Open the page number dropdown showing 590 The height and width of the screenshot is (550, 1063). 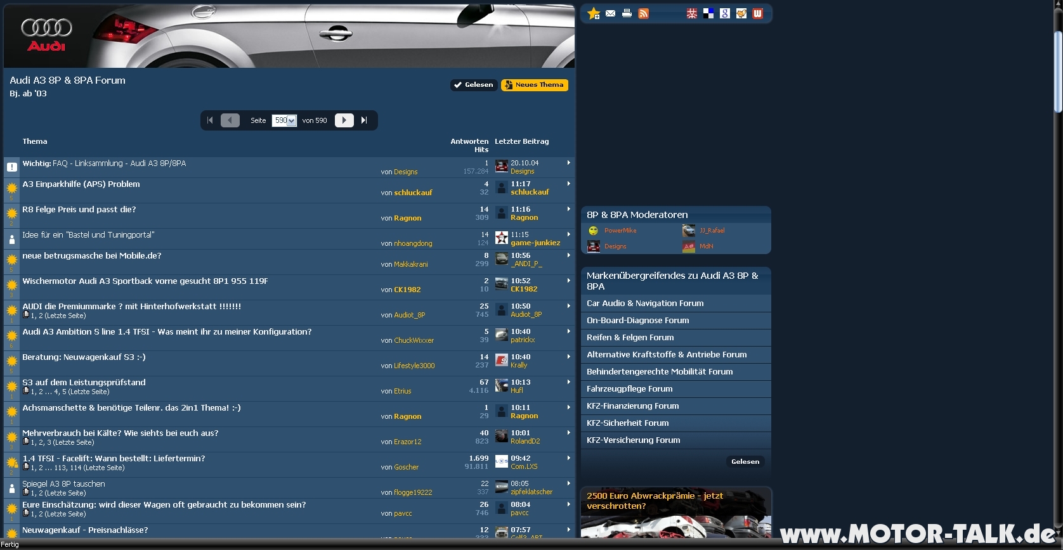284,120
